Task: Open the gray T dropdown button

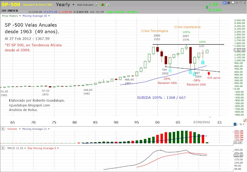Action: (x=229, y=3)
